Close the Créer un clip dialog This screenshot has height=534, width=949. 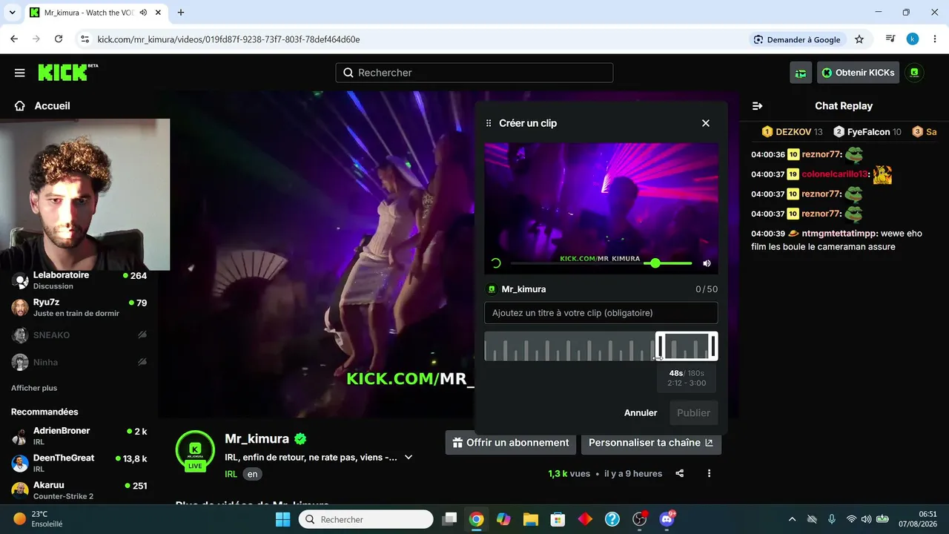pos(706,123)
